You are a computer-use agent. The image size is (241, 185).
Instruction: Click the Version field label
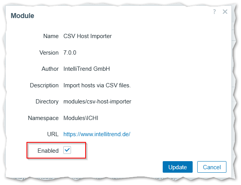point(49,52)
